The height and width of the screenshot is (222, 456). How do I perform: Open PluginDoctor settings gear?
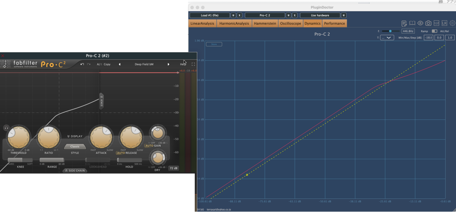tap(452, 24)
